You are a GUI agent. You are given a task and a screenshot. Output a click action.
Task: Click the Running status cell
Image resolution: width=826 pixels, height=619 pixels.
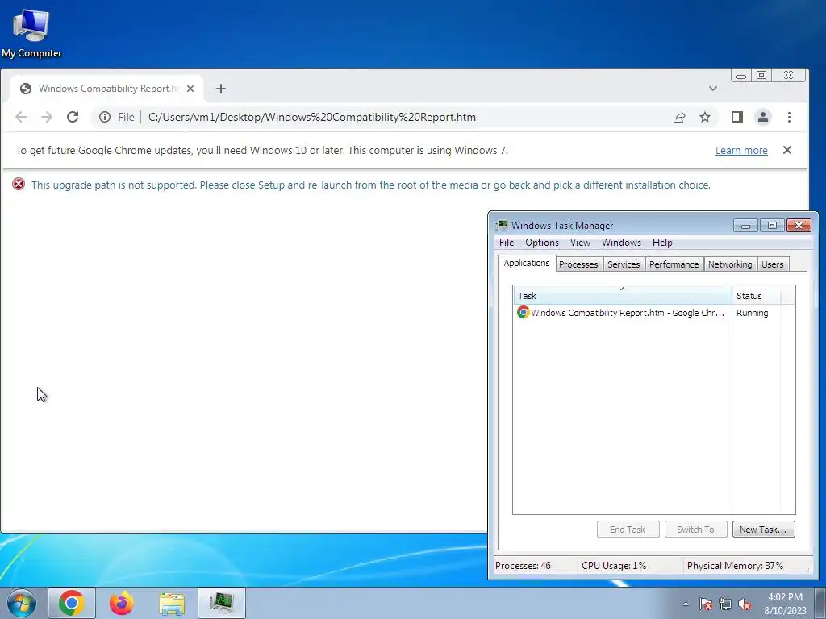[753, 313]
